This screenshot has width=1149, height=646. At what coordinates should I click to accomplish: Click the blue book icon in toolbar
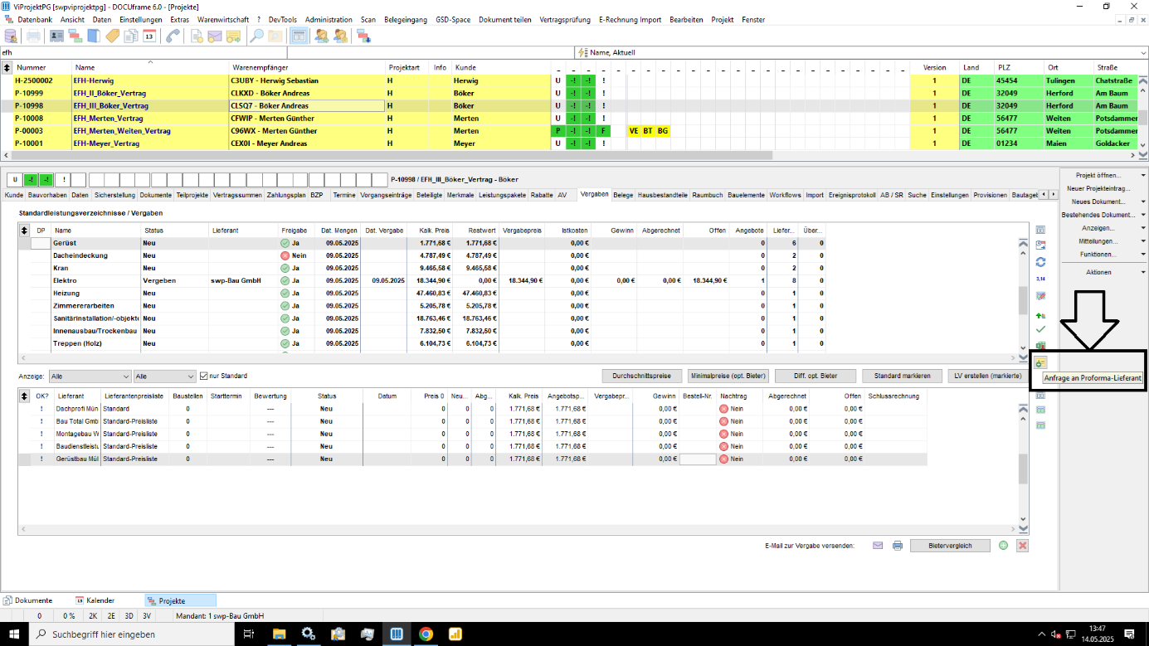tap(94, 36)
